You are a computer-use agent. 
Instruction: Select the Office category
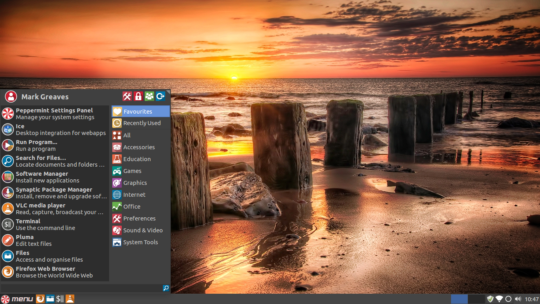coord(141,206)
